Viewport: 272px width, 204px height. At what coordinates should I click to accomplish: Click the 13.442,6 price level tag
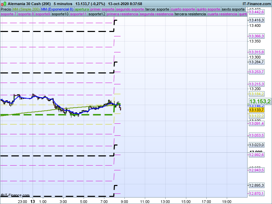[x=256, y=12]
